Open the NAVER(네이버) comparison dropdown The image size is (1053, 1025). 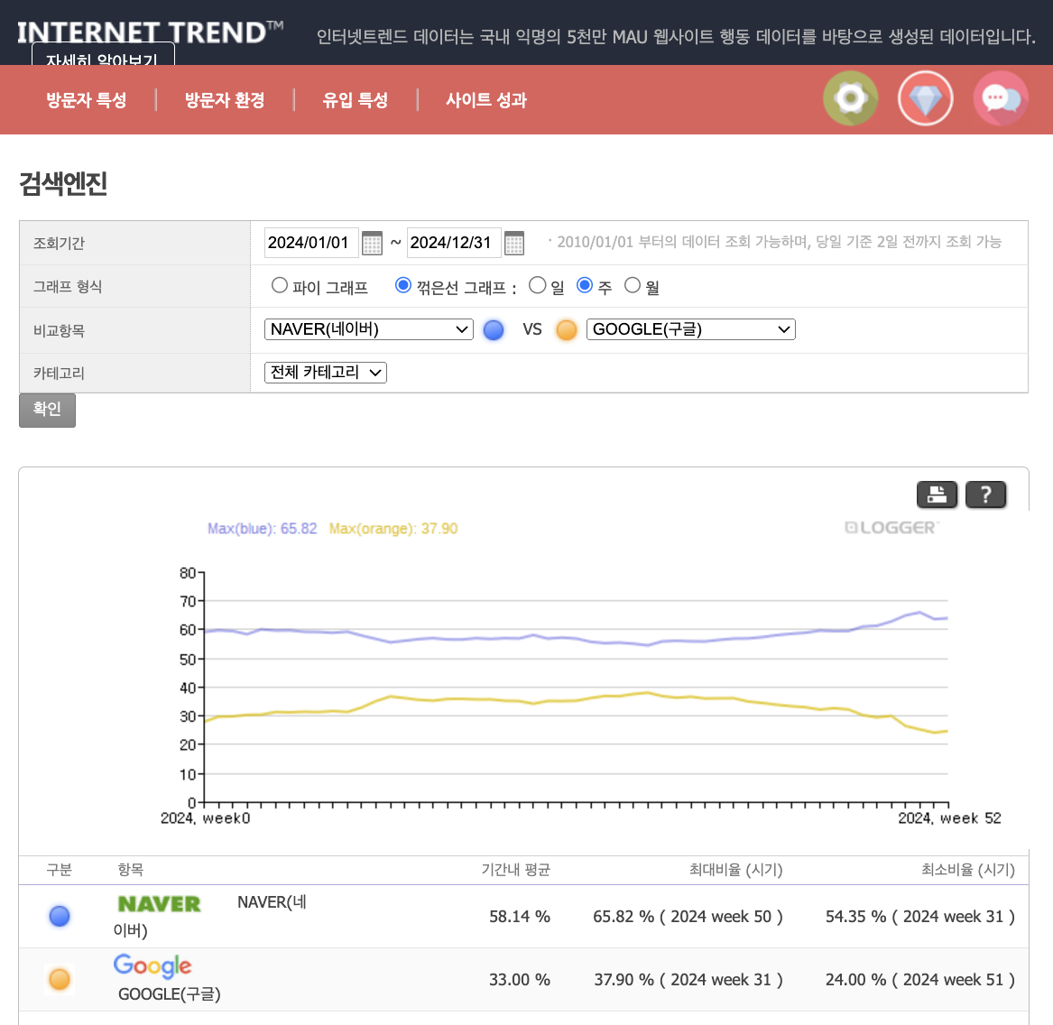pyautogui.click(x=368, y=328)
